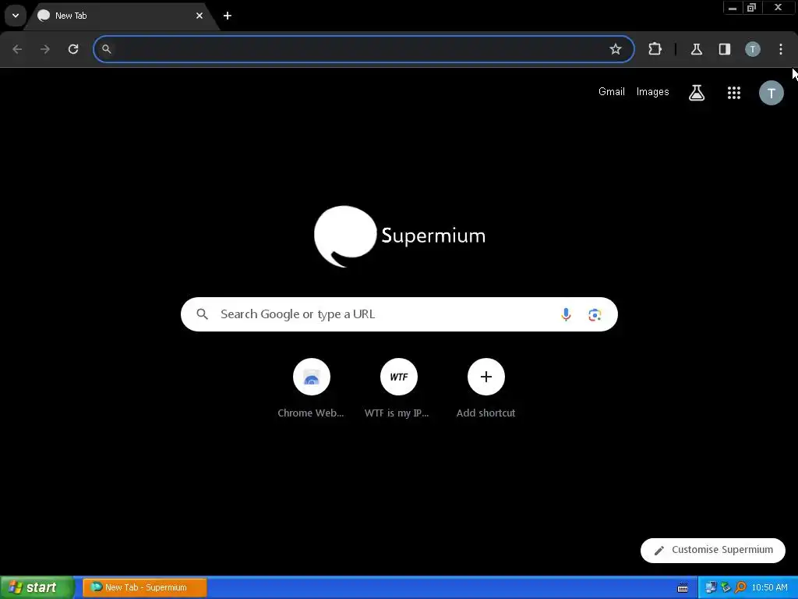798x599 pixels.
Task: Click the Add shortcut plus tile
Action: click(486, 388)
